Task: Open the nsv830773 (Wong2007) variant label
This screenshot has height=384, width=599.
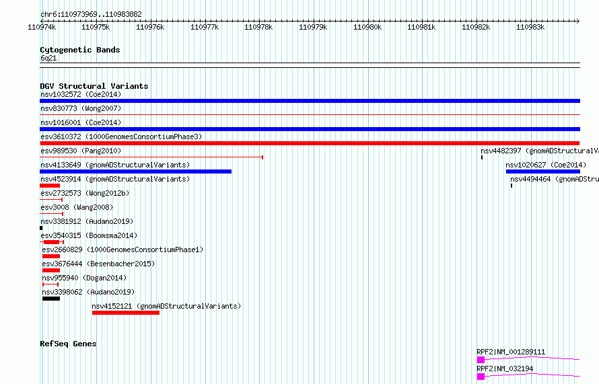Action: tap(81, 108)
